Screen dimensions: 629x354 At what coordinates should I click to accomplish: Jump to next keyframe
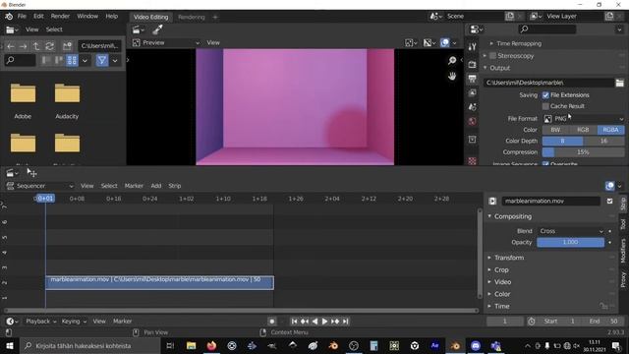335,322
